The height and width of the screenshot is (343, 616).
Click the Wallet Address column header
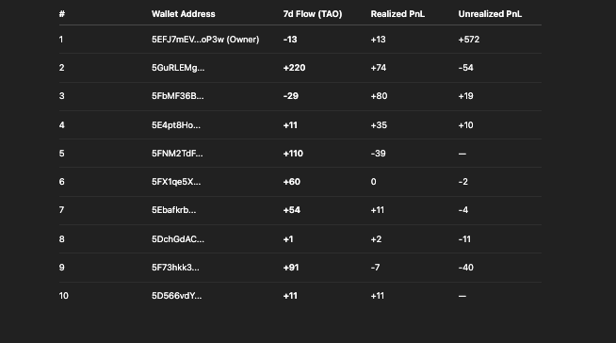183,14
